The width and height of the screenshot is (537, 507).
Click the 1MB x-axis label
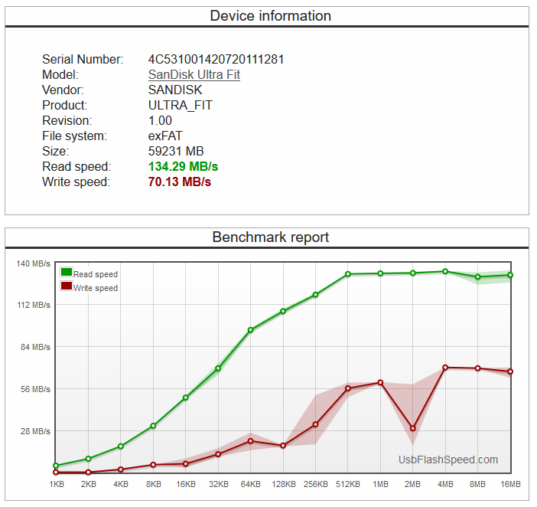tap(380, 484)
